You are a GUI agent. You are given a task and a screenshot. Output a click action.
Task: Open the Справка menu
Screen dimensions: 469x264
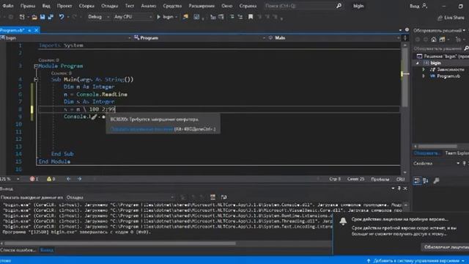point(248,6)
